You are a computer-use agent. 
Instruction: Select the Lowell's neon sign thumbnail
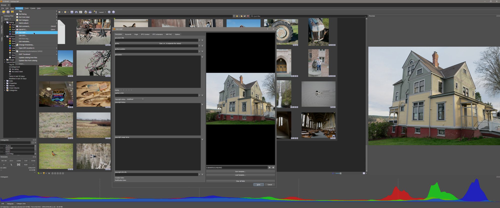point(56,94)
